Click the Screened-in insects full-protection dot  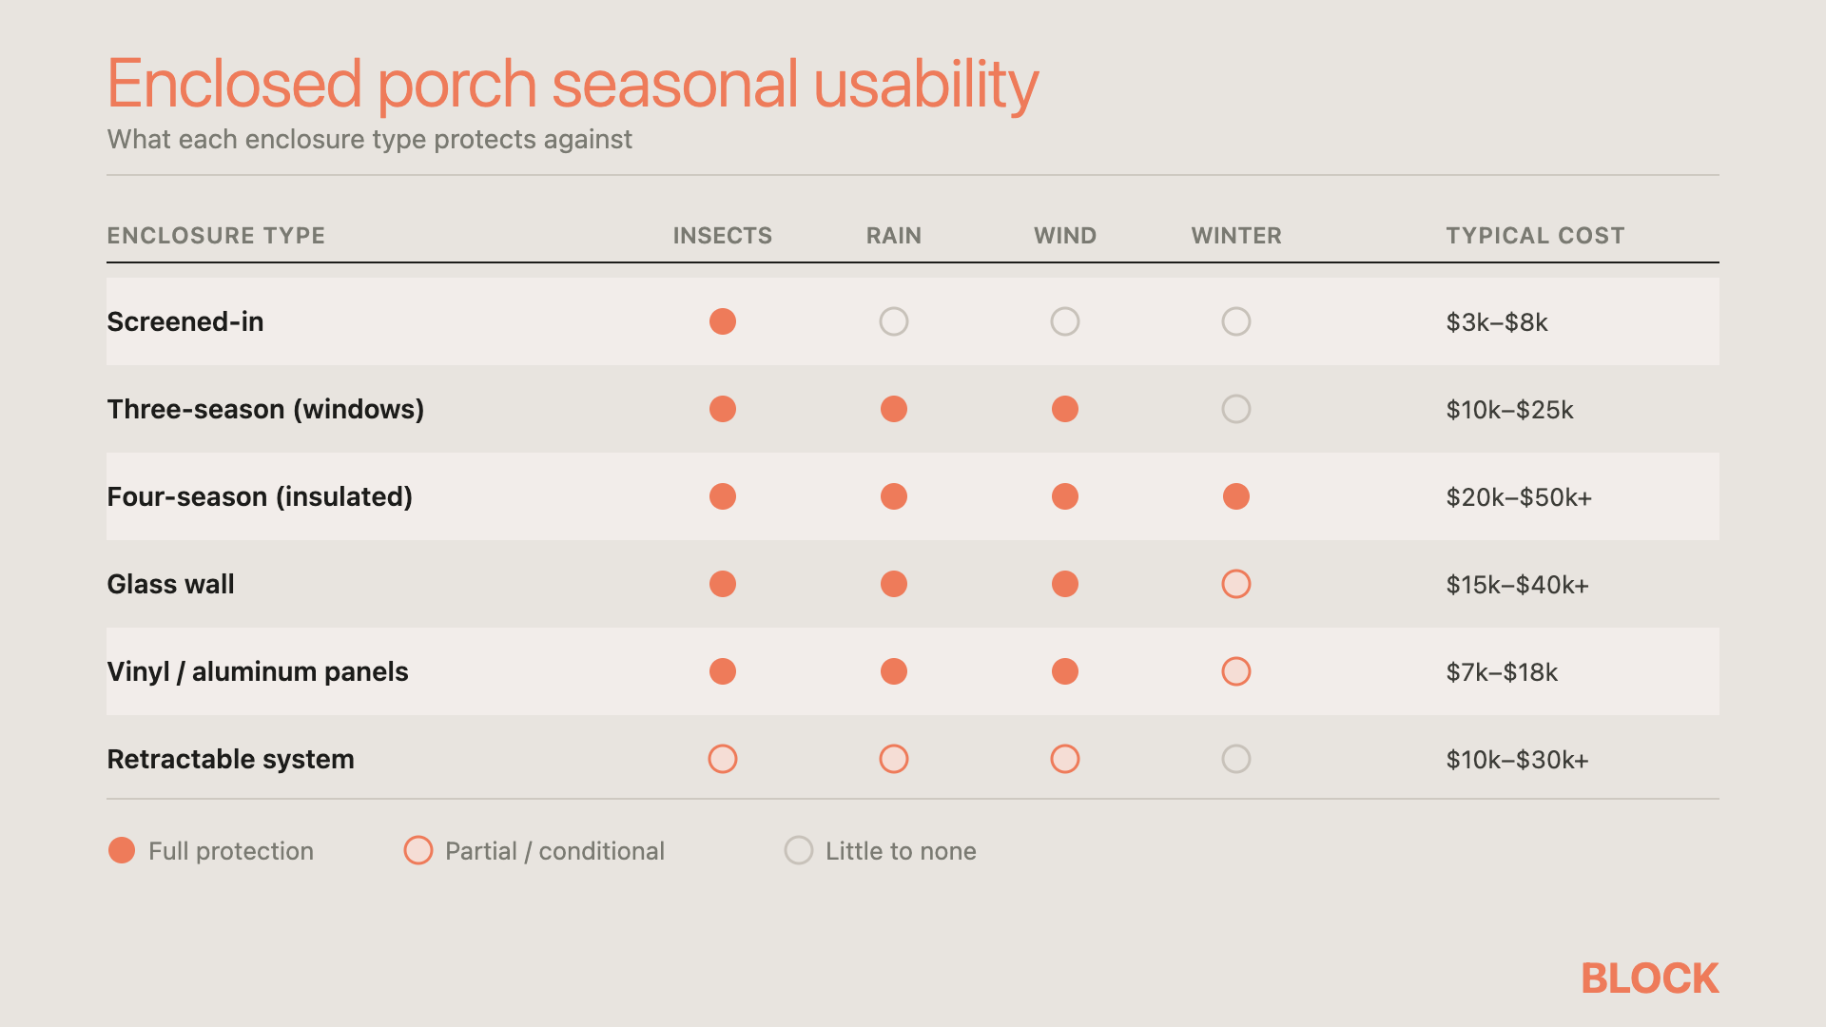point(723,321)
